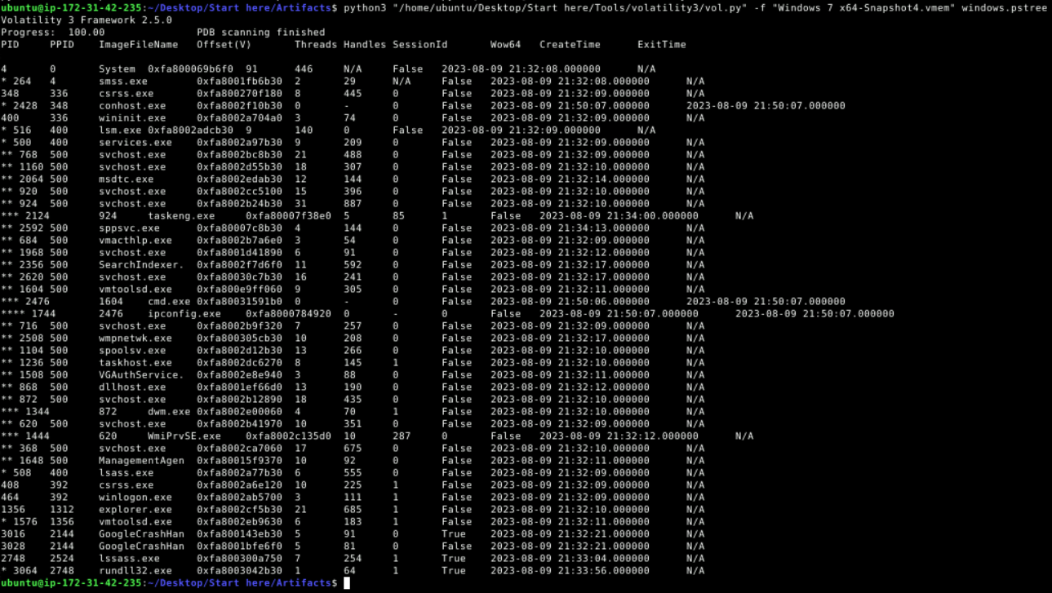
Task: Select the ManagementAgen process name
Action: (x=141, y=460)
